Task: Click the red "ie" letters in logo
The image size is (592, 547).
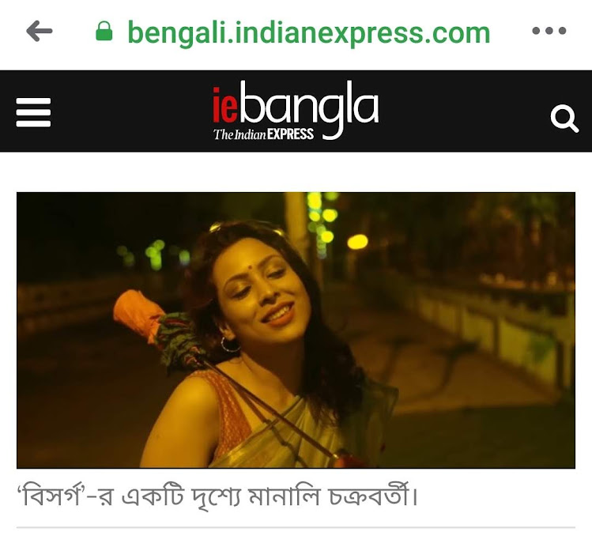Action: point(225,104)
